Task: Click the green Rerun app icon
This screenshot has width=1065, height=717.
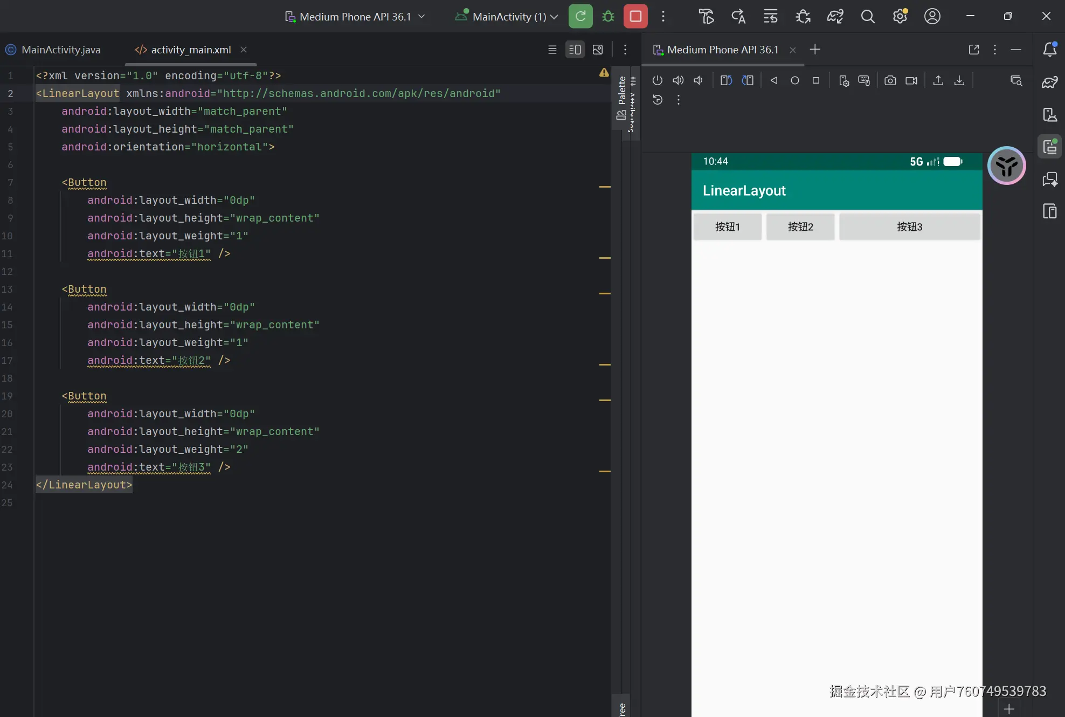Action: [x=580, y=16]
